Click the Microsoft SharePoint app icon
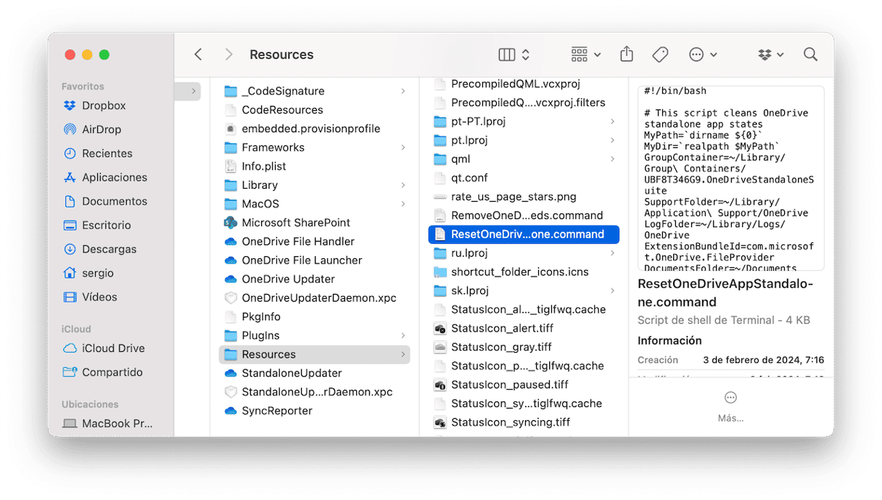Viewport: 882px width, 500px height. point(231,223)
